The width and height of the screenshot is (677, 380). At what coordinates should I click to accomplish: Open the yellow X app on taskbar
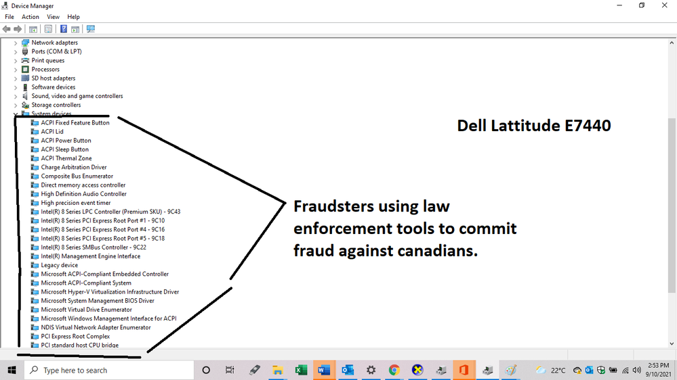417,370
